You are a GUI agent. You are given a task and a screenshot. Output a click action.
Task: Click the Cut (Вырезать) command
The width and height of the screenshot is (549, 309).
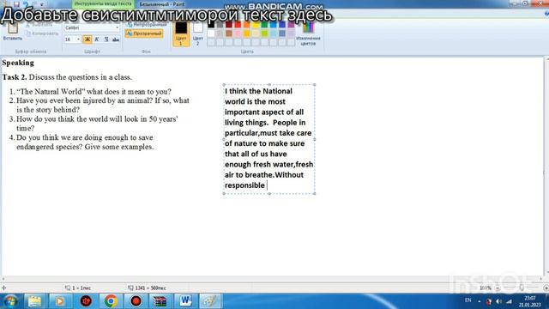(x=39, y=25)
